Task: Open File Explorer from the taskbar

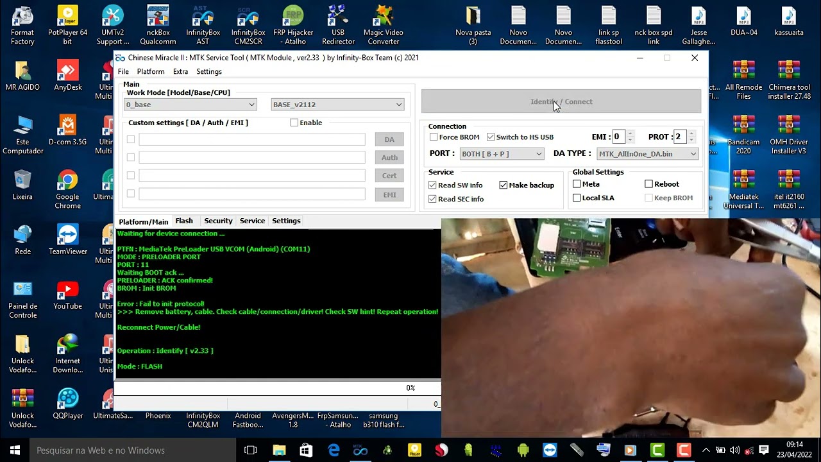Action: (279, 450)
